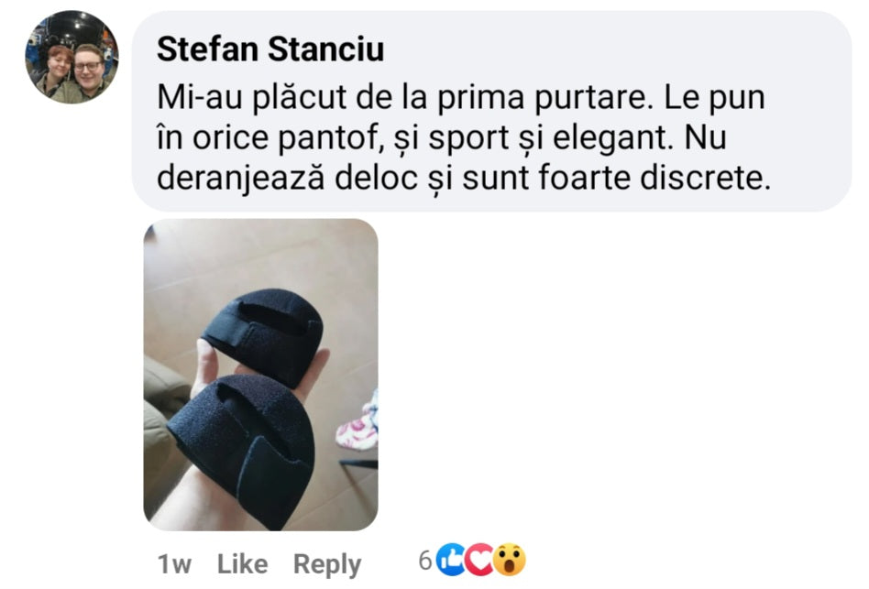Screen dimensions: 869x589
Task: Click the blue thumbs-up reaction icon
Action: pyautogui.click(x=452, y=561)
